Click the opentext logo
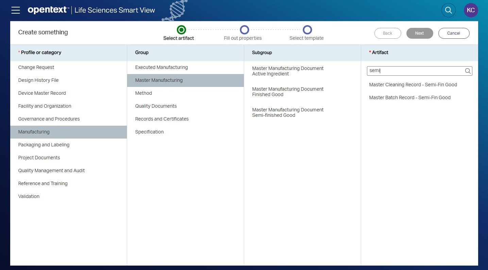 click(x=47, y=10)
